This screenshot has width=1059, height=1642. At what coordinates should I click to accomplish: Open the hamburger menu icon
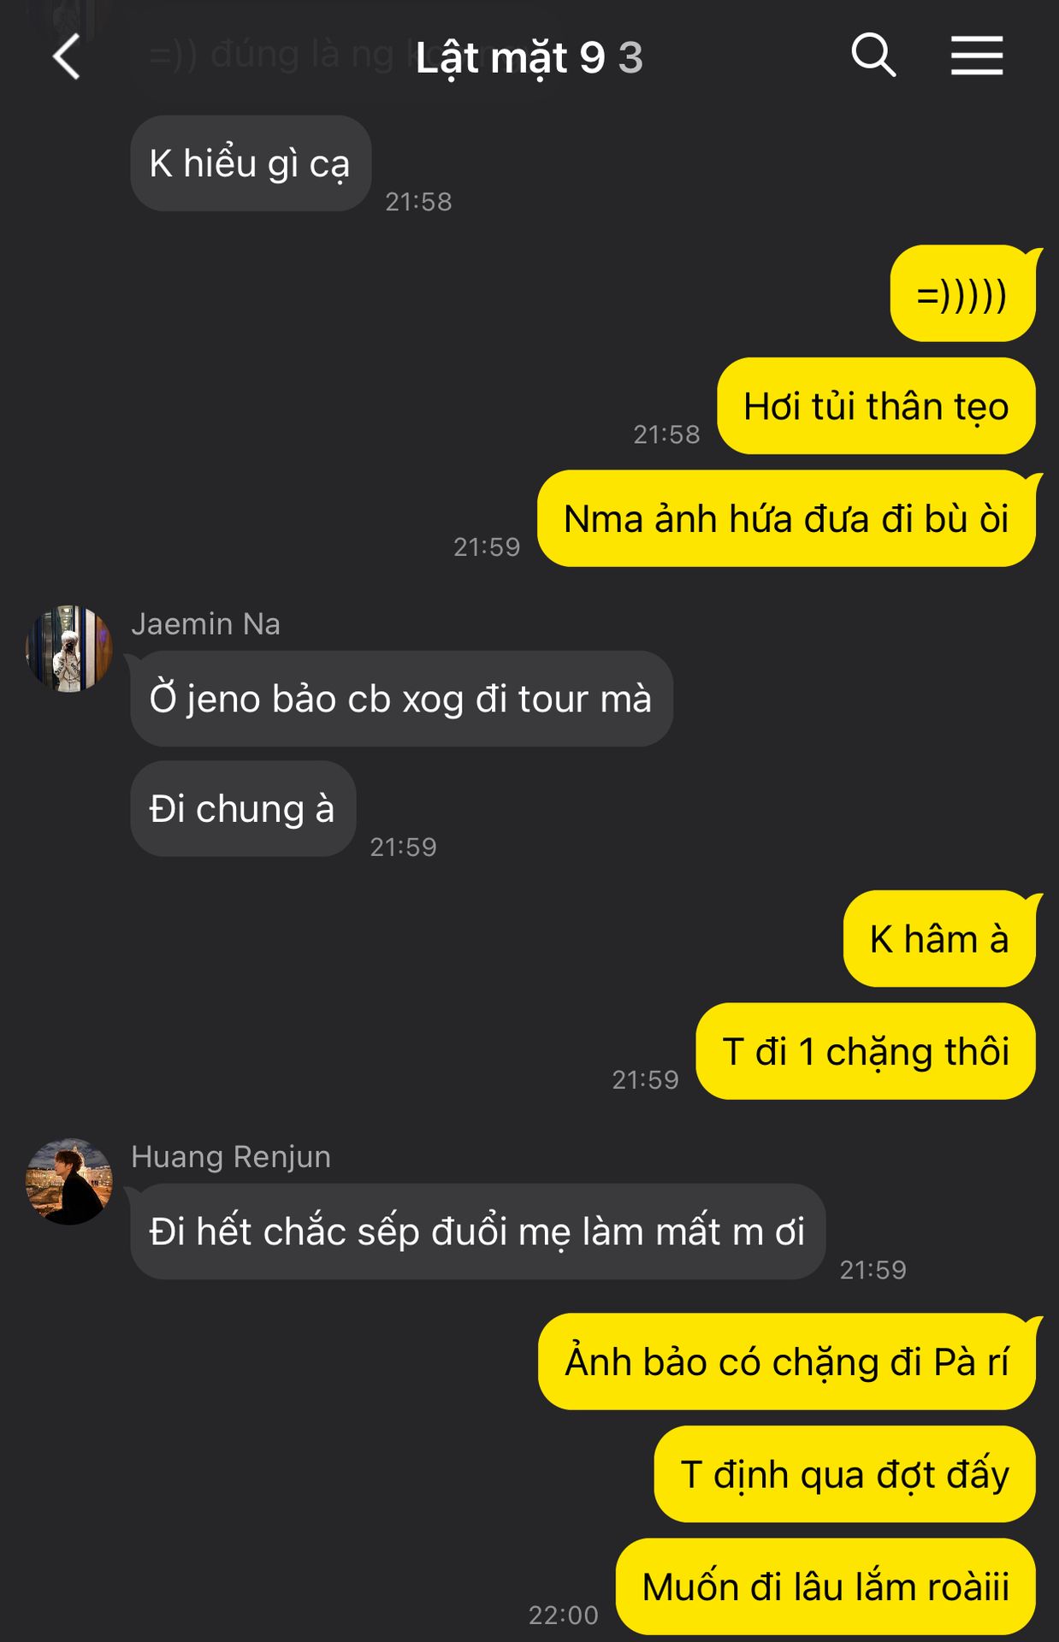(x=977, y=56)
